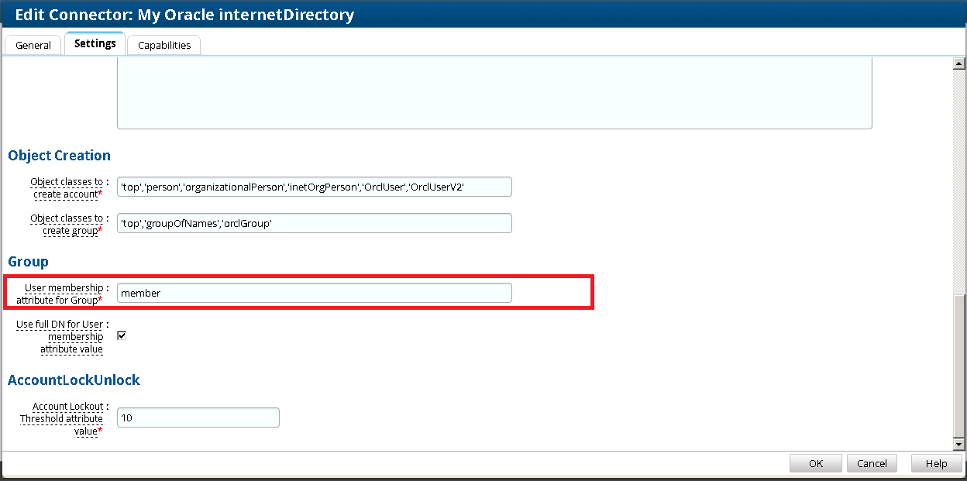Click the User membership attribute field containing 'member'

click(x=314, y=293)
